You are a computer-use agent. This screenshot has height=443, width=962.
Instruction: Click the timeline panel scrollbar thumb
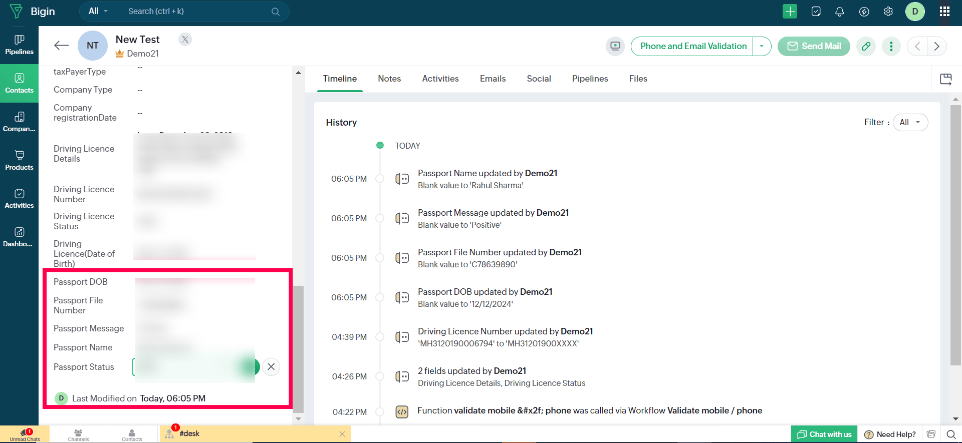[x=955, y=235]
